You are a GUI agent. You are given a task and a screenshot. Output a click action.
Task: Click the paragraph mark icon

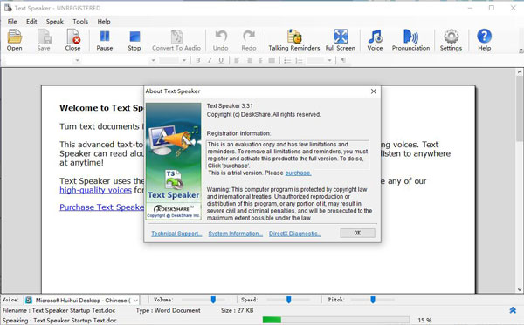pos(343,60)
